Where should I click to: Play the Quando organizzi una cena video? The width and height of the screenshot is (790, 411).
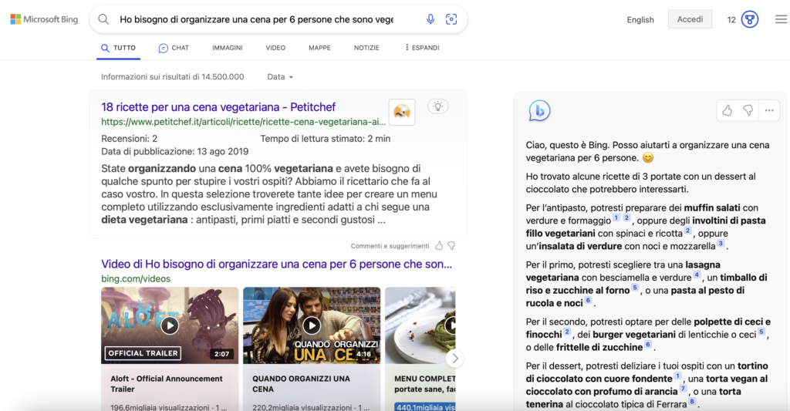tap(312, 325)
